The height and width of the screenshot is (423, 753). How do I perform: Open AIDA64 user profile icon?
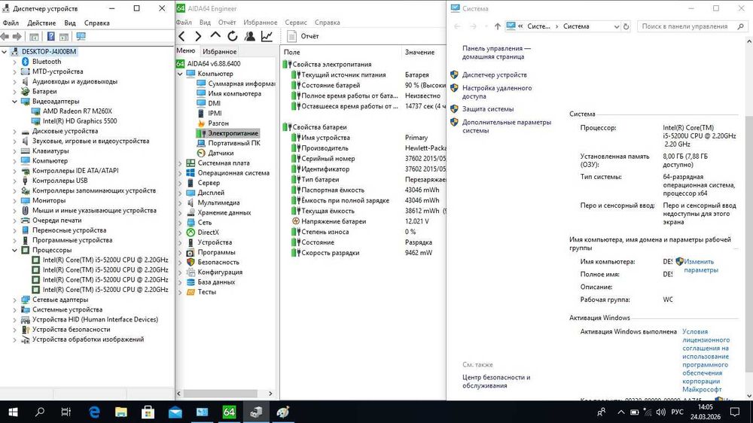250,36
